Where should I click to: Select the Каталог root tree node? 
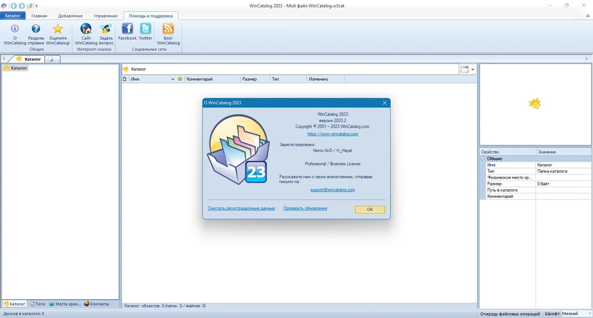15,68
